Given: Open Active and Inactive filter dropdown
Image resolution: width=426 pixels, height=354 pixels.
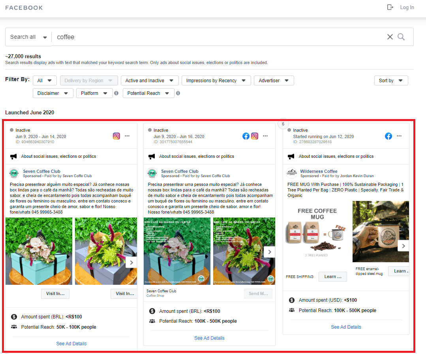Looking at the screenshot, I should click(x=150, y=81).
